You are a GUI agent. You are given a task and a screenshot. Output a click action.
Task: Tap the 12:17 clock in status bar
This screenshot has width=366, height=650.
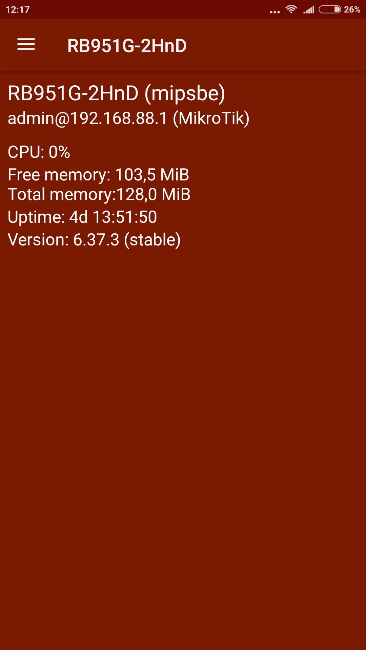point(18,9)
